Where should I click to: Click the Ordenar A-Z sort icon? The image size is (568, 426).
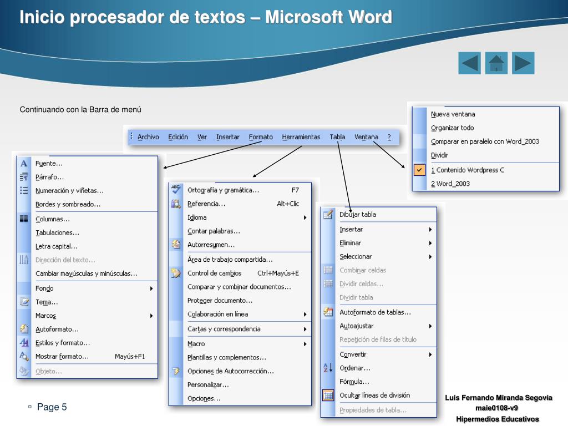(x=328, y=368)
